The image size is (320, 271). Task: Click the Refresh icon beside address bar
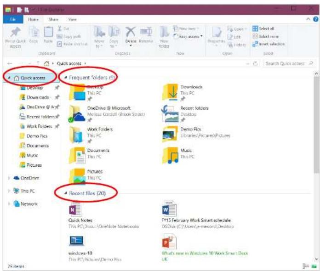(x=255, y=64)
